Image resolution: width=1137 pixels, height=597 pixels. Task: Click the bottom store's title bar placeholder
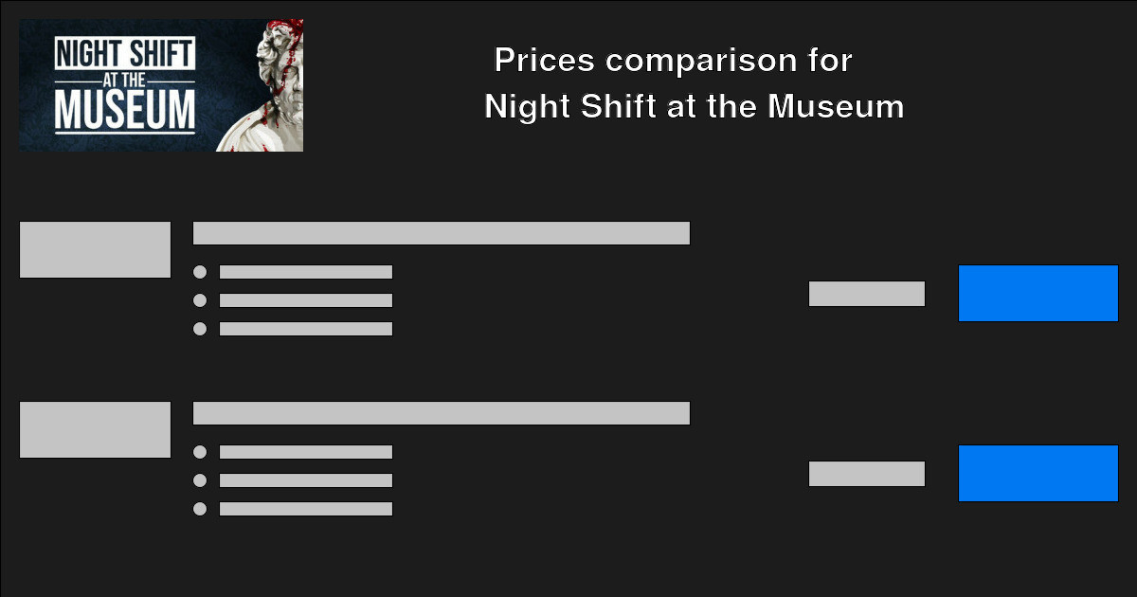click(442, 412)
